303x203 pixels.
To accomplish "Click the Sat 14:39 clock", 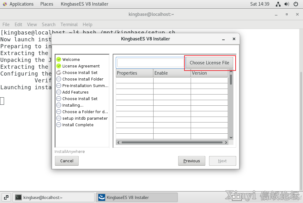I will [260, 4].
